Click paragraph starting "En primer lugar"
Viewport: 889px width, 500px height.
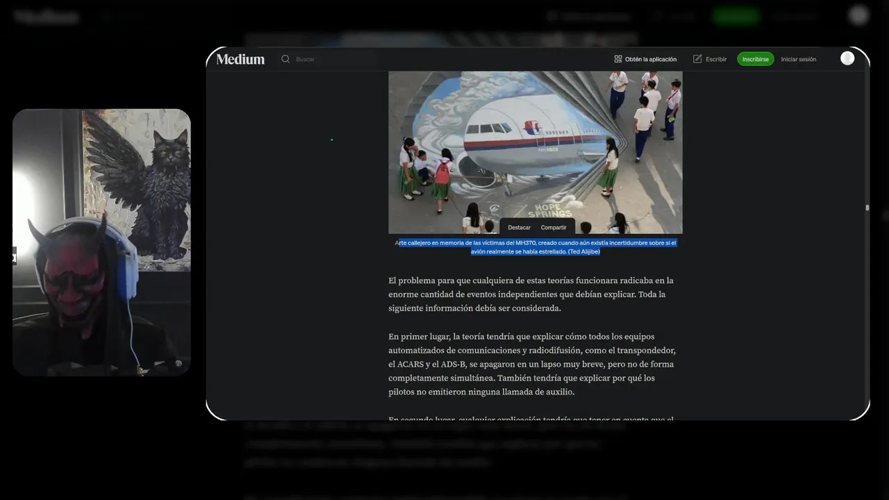[532, 364]
